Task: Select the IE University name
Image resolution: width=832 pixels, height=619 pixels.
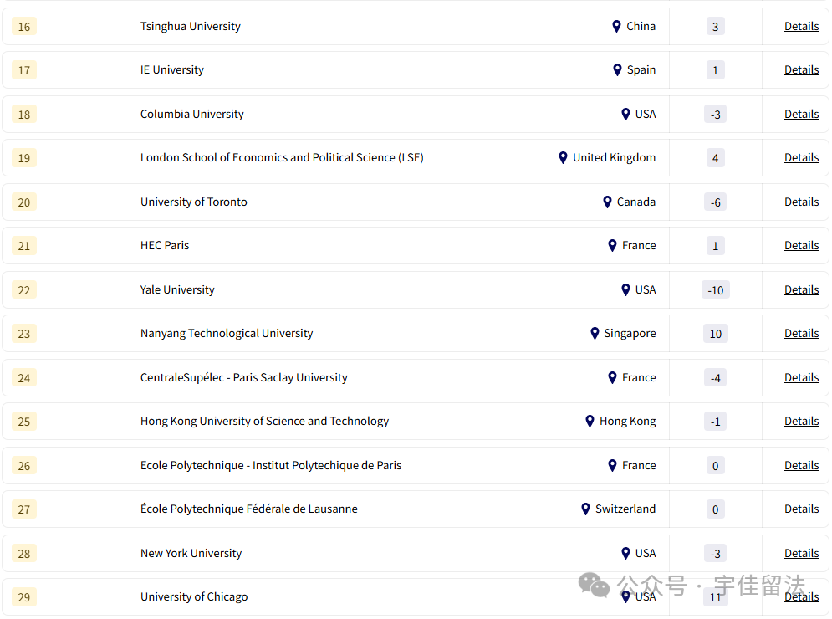Action: pos(172,70)
